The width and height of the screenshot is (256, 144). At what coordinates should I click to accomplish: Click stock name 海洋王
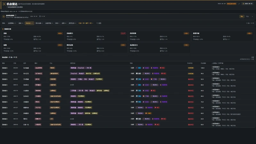pos(26,119)
